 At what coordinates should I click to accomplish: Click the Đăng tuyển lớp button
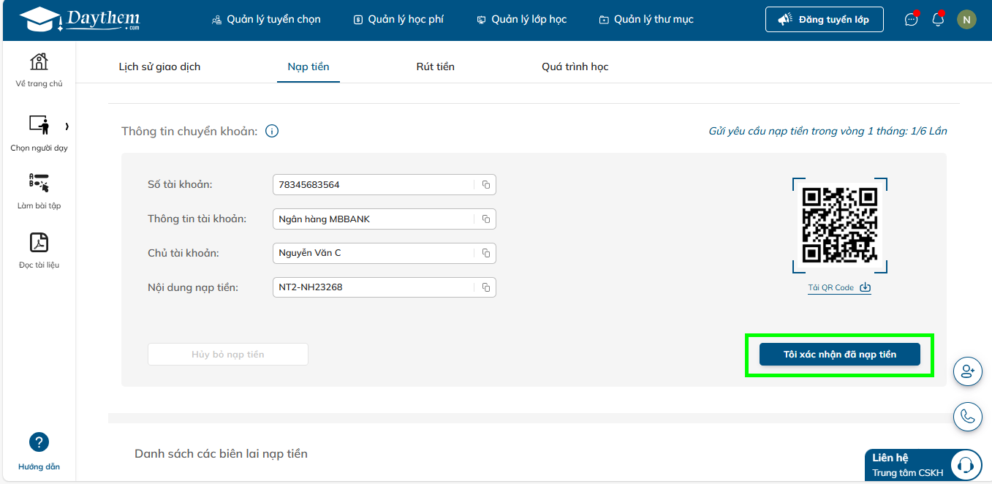[x=824, y=20]
